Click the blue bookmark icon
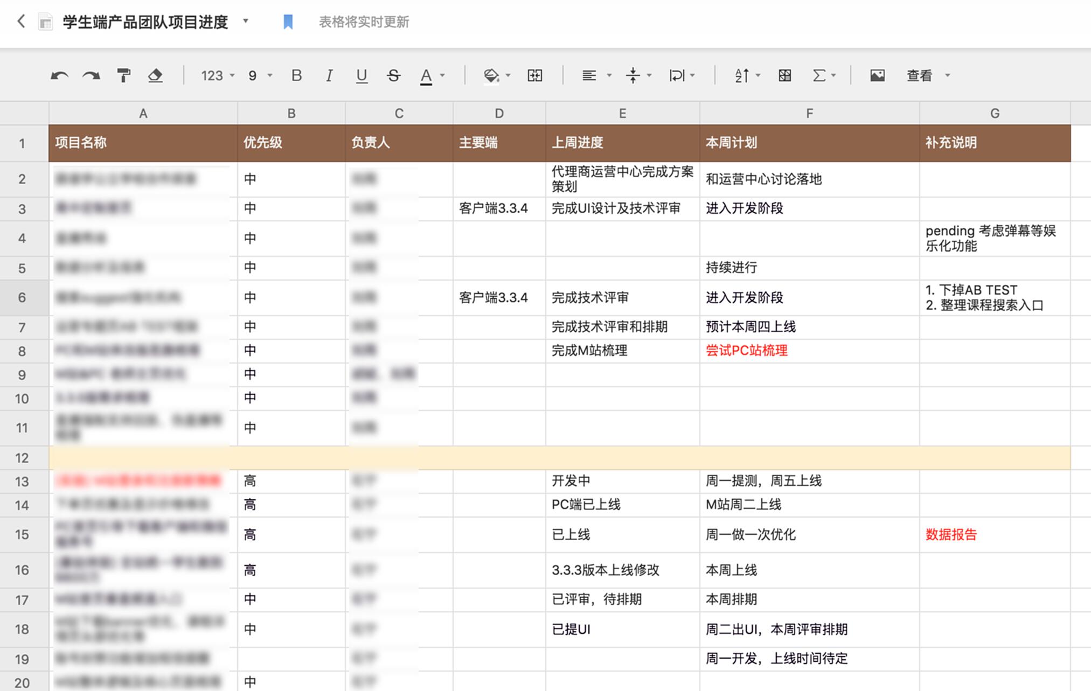Screen dimensions: 1091x691 [x=288, y=22]
